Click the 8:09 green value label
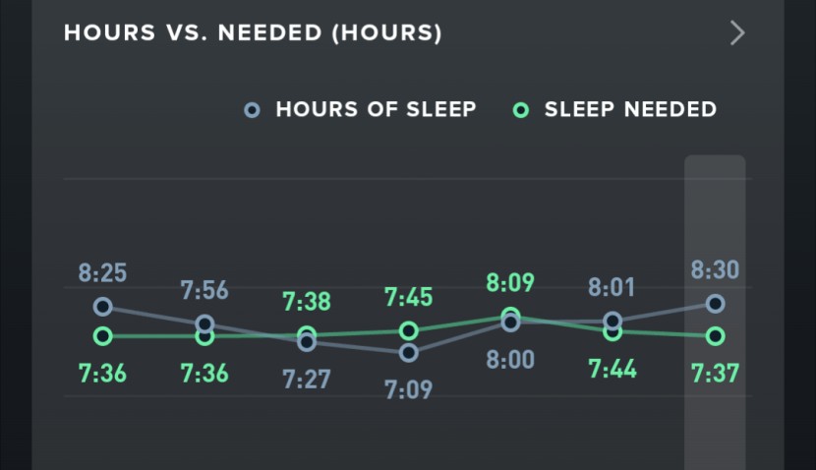The width and height of the screenshot is (816, 470). pos(510,283)
